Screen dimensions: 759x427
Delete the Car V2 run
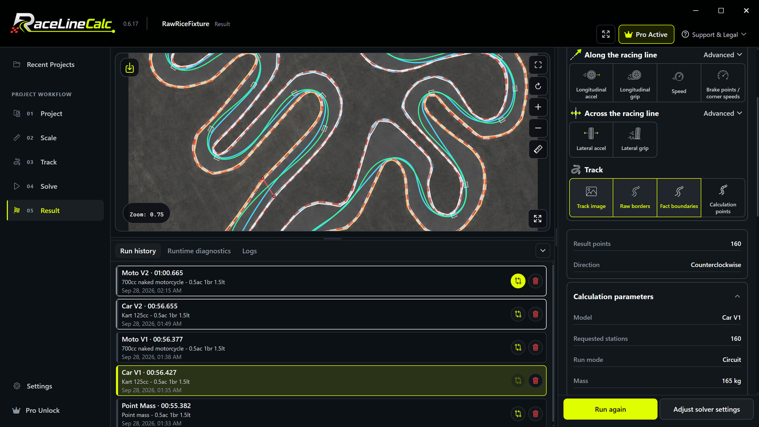(536, 314)
